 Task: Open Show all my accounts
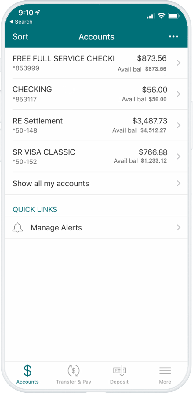tap(51, 183)
